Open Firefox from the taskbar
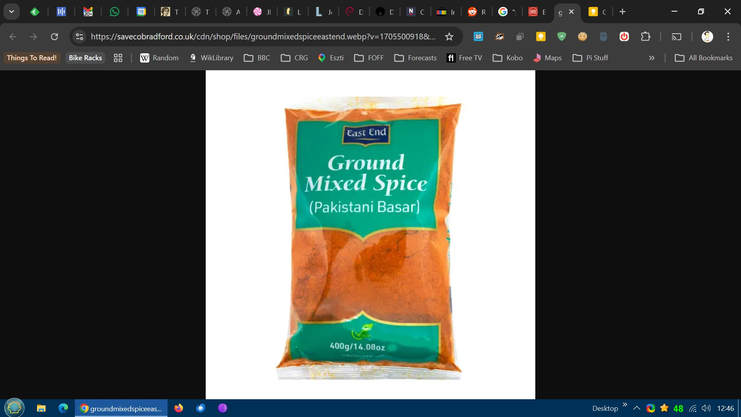Screen dimensions: 741x417 [x=178, y=408]
